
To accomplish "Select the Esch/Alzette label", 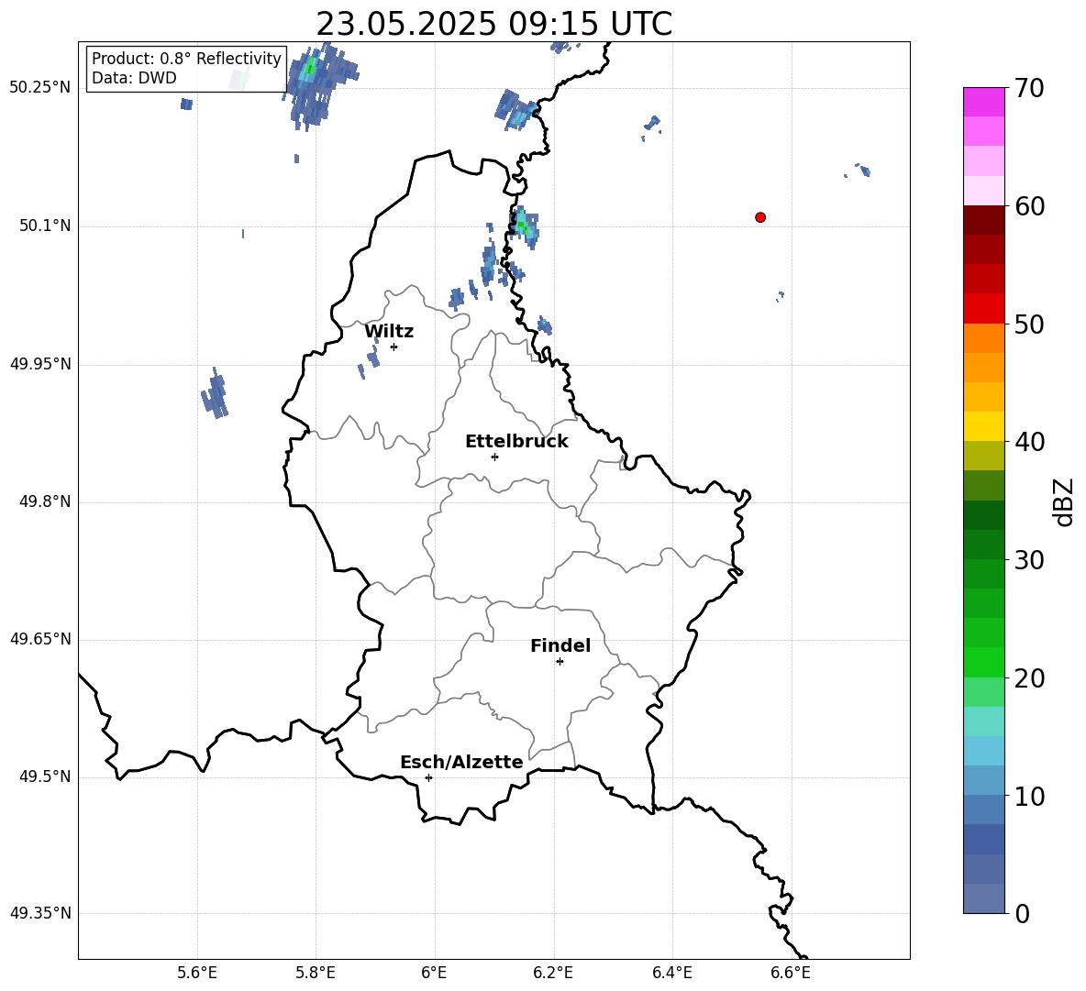I will (461, 762).
